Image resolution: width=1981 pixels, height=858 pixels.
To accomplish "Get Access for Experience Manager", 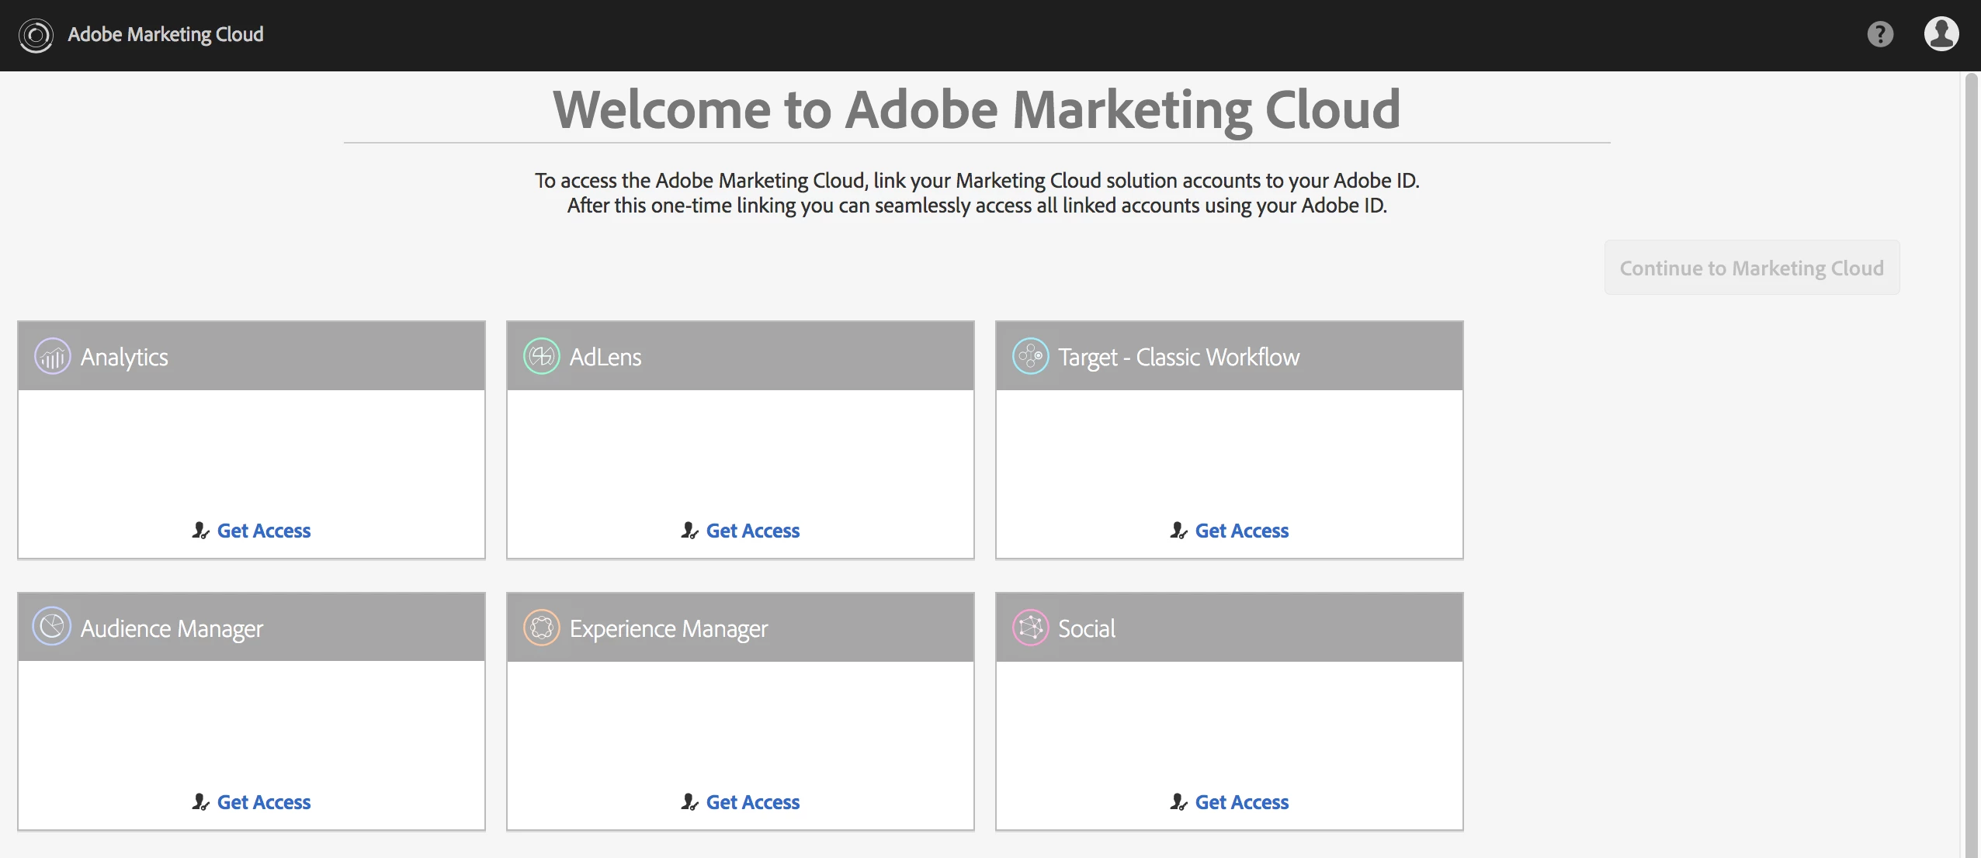I will point(752,802).
